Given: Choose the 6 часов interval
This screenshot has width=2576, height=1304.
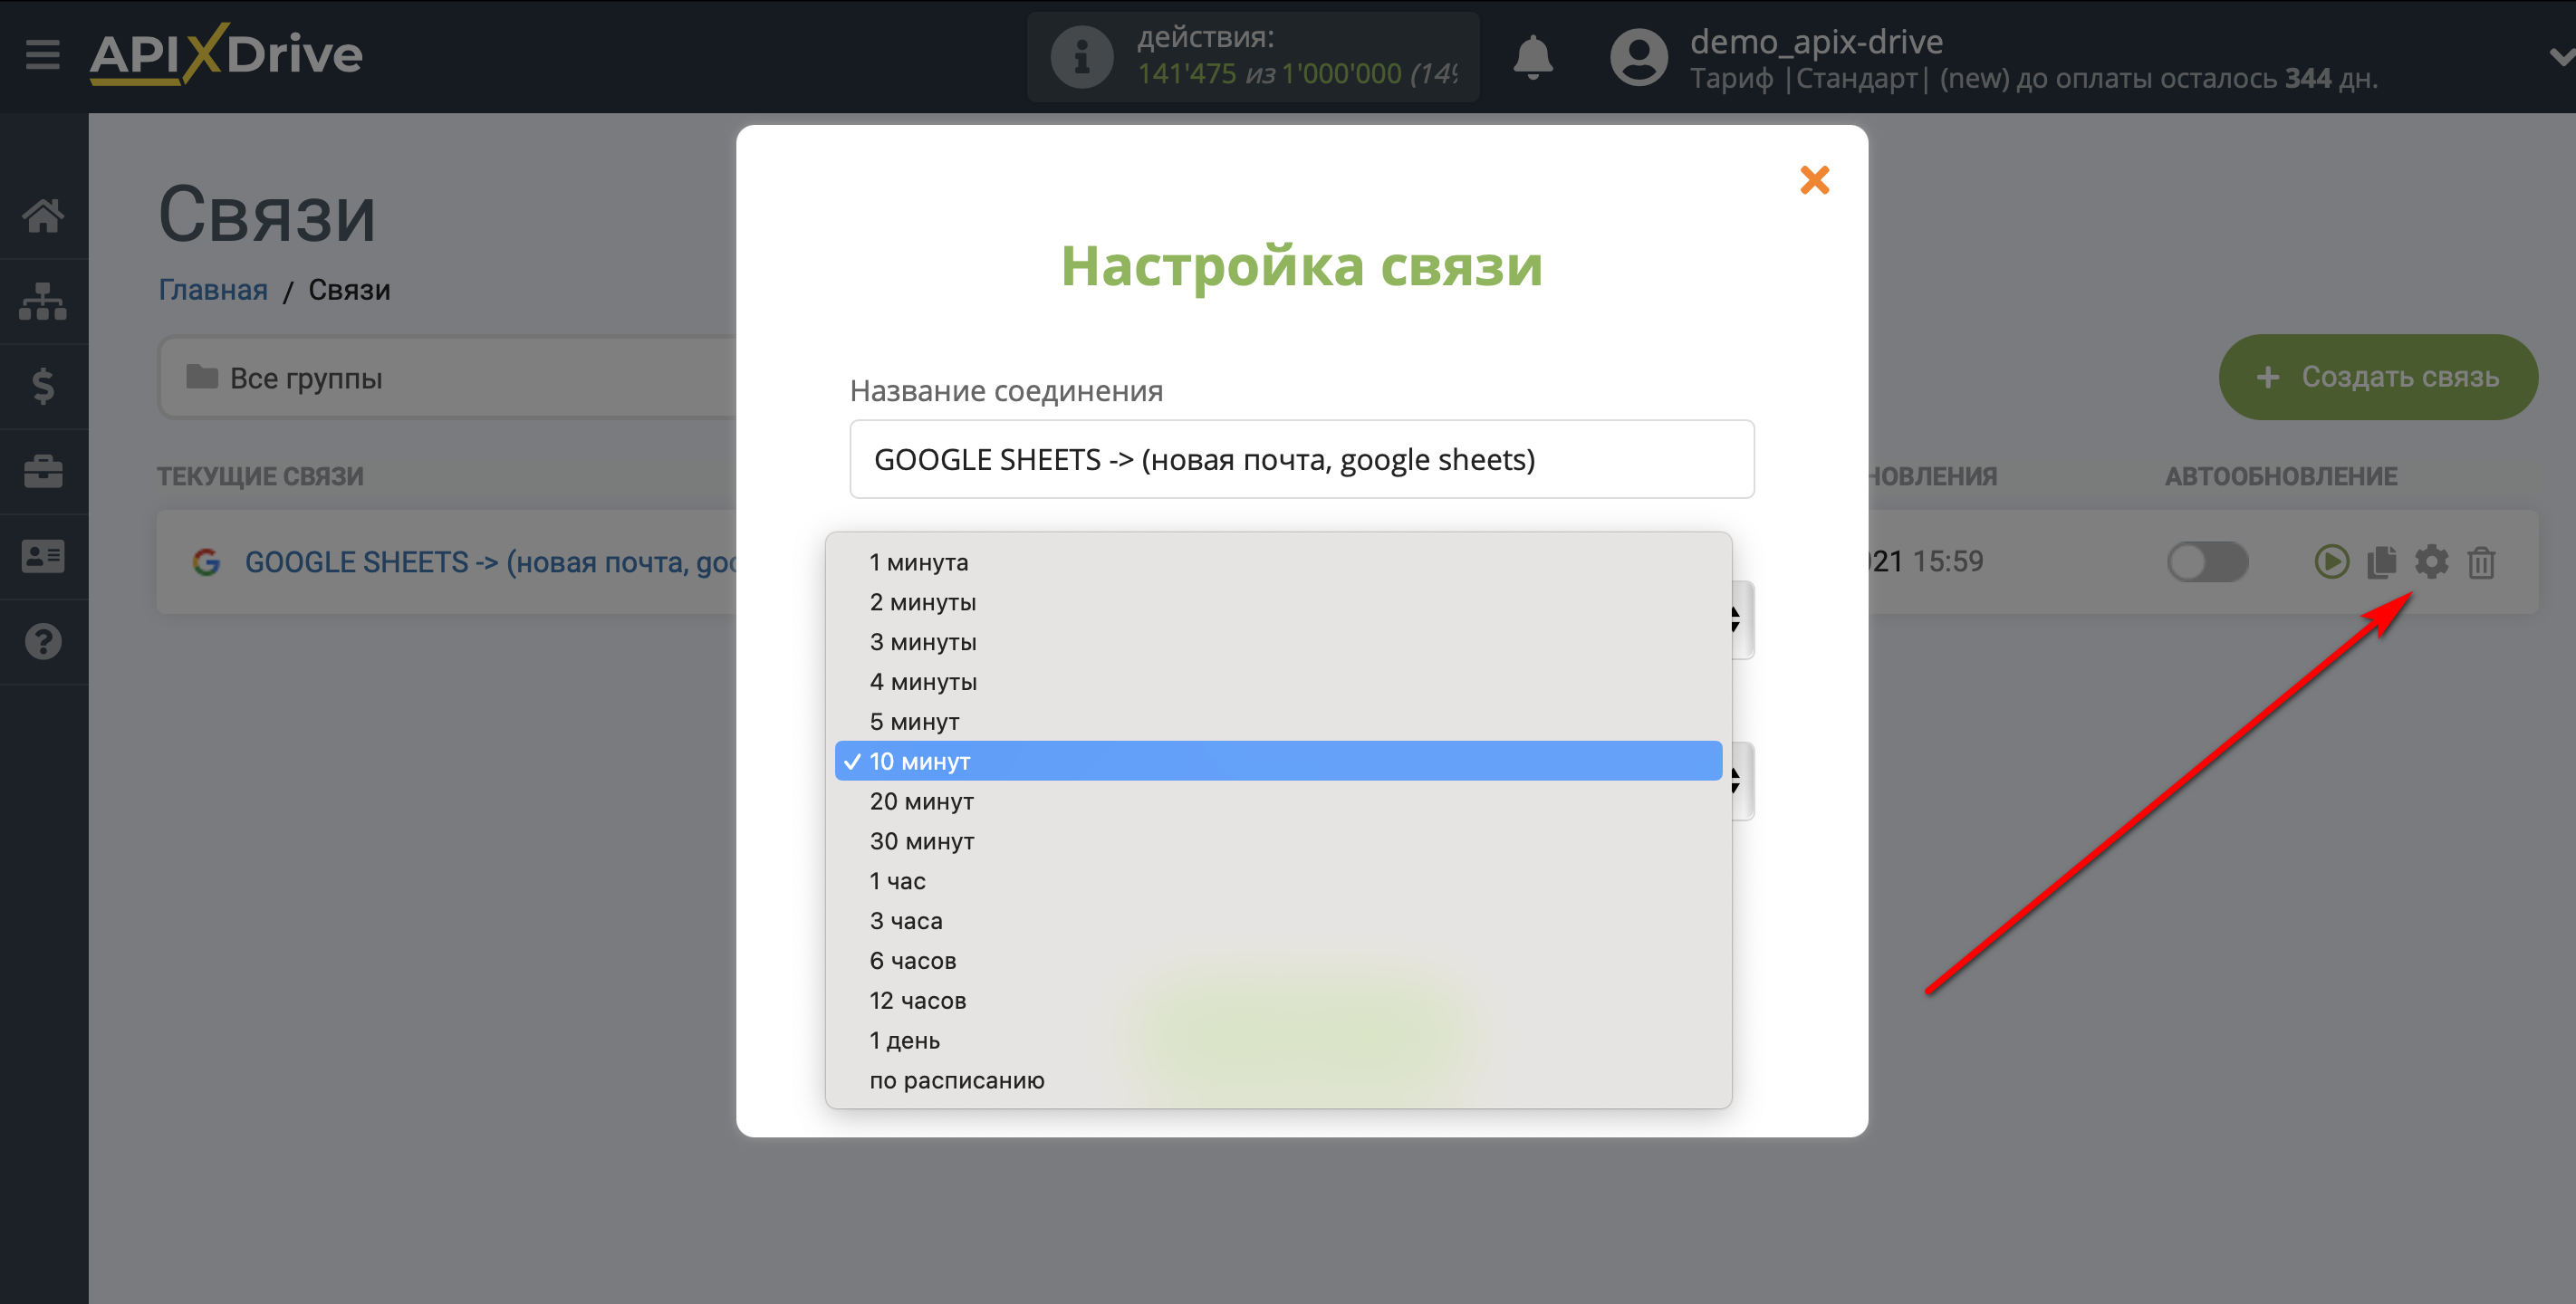Looking at the screenshot, I should pyautogui.click(x=1278, y=961).
